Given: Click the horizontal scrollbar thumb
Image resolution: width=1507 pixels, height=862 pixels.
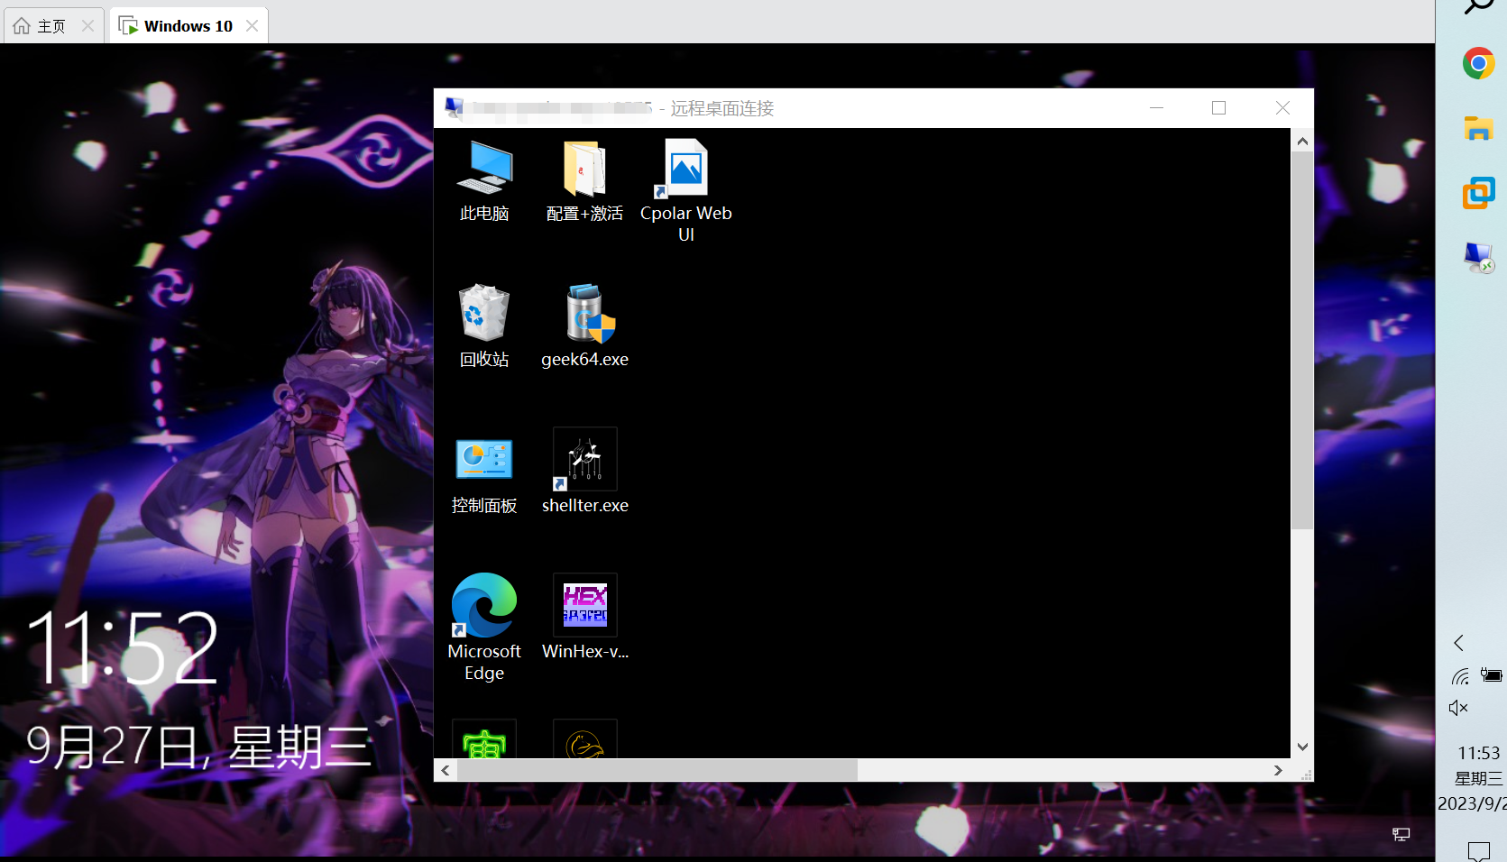Looking at the screenshot, I should click(657, 770).
